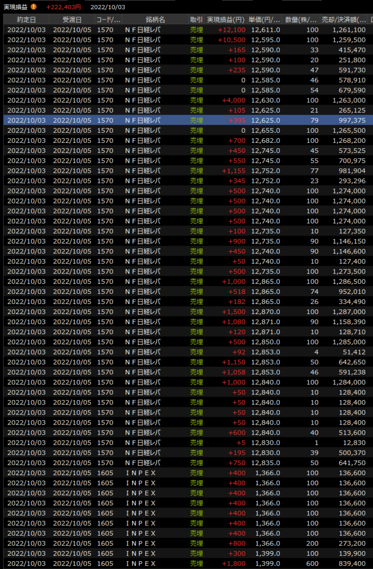
Task: Click the 単価 column header
Action: pyautogui.click(x=265, y=19)
